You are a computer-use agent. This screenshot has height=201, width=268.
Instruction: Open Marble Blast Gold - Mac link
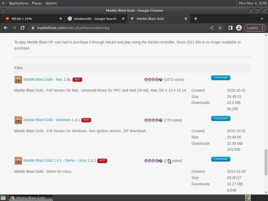pyautogui.click(x=43, y=79)
